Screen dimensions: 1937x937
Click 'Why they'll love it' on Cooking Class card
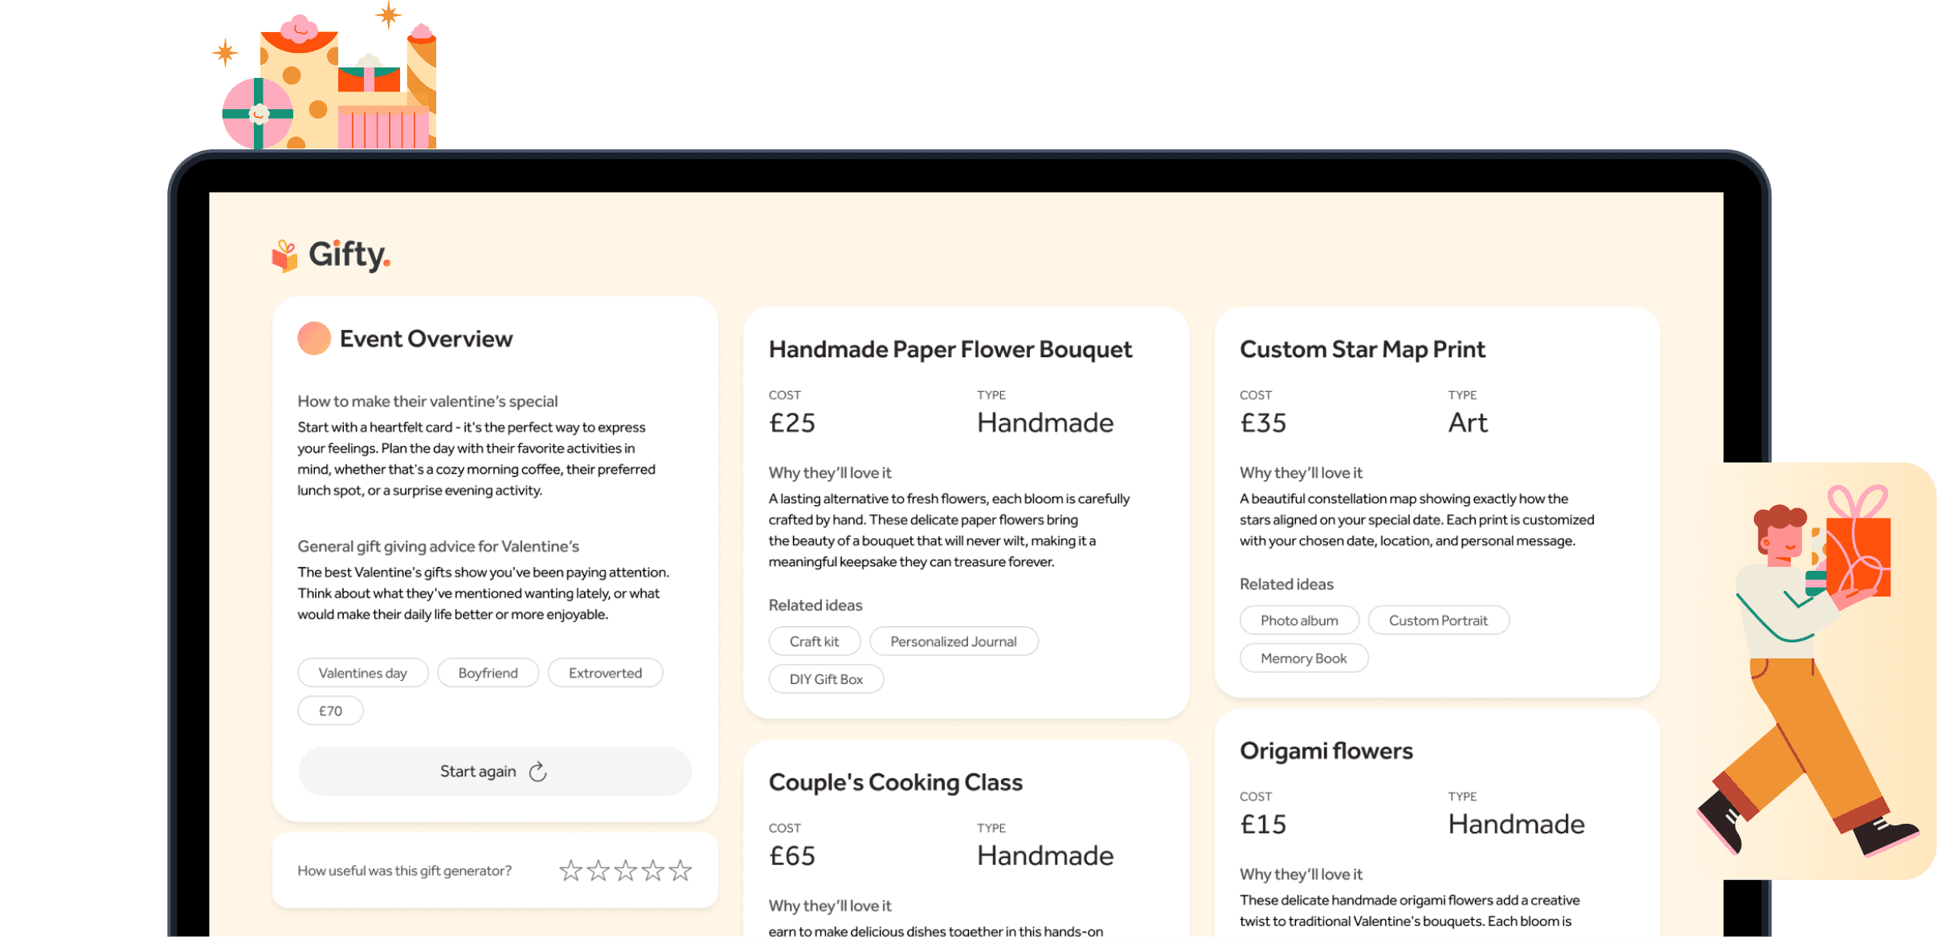click(x=830, y=906)
